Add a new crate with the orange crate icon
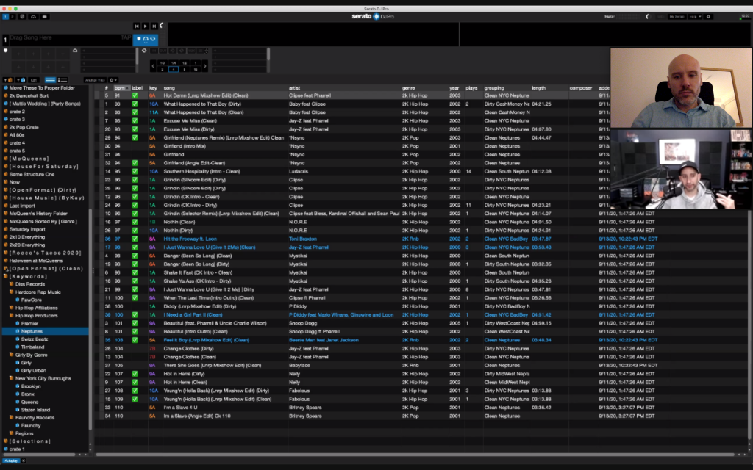The image size is (753, 470). coord(8,80)
